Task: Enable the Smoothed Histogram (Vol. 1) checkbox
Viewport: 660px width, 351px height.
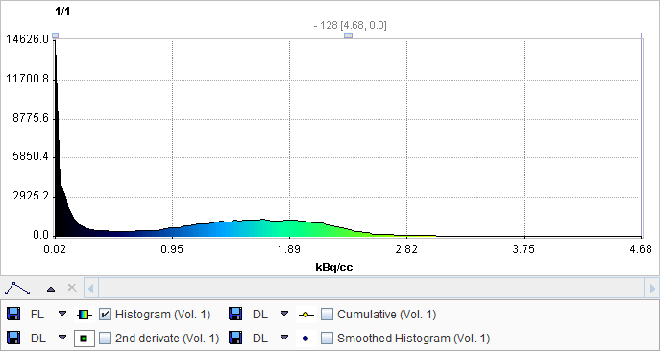Action: pyautogui.click(x=327, y=338)
